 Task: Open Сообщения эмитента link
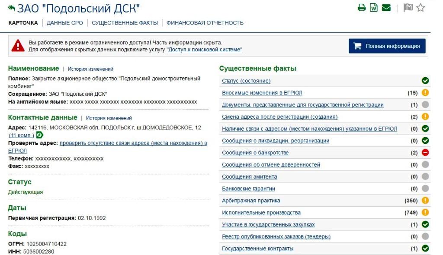pyautogui.click(x=249, y=176)
